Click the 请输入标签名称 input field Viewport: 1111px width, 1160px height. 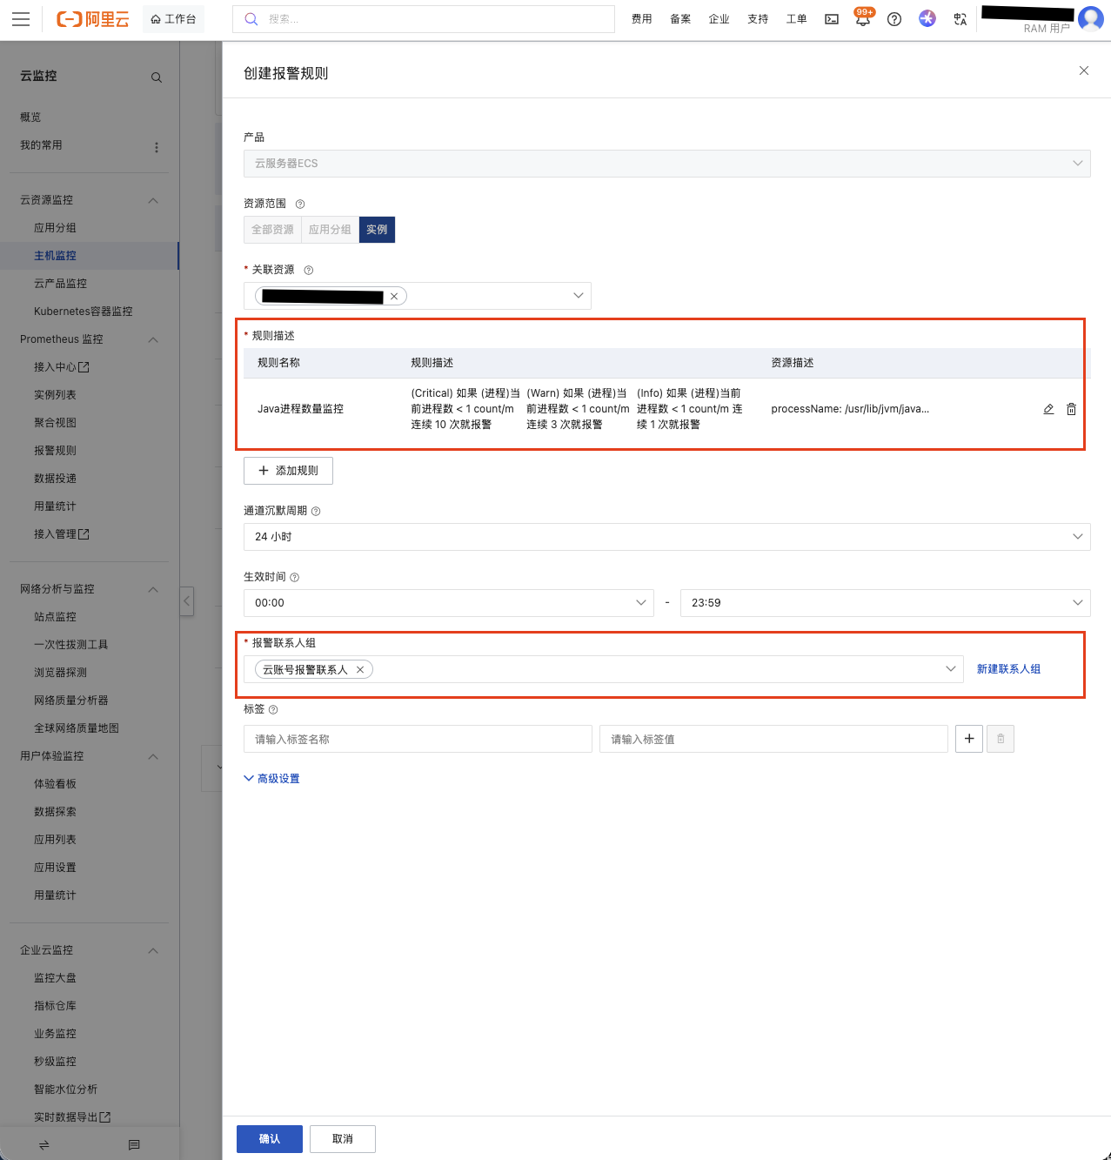point(418,739)
